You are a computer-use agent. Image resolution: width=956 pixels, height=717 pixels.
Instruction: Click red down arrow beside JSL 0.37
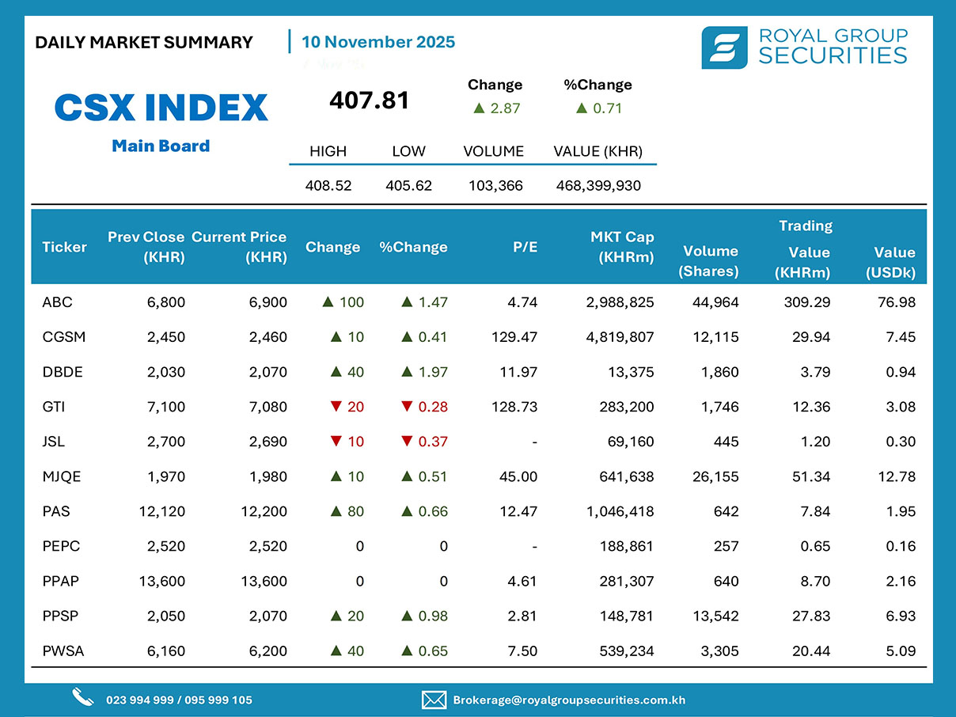(407, 442)
